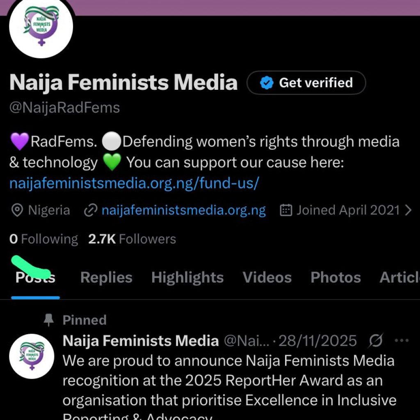420x420 pixels.
Task: Switch to the Replies tab
Action: pos(106,278)
